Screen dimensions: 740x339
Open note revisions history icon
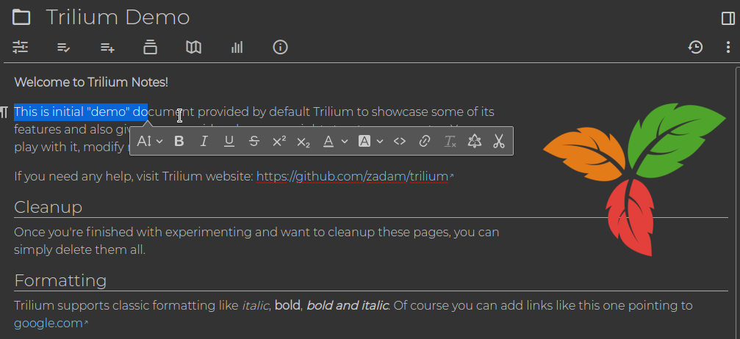point(695,48)
